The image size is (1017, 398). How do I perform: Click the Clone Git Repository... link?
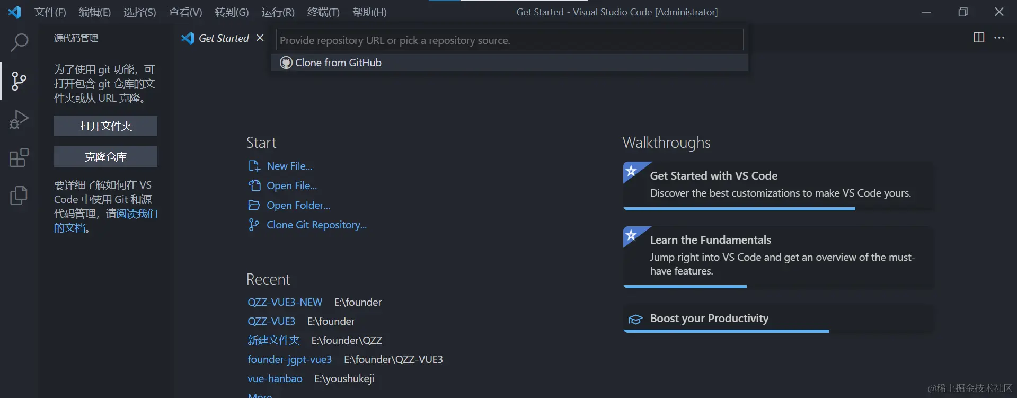point(316,225)
